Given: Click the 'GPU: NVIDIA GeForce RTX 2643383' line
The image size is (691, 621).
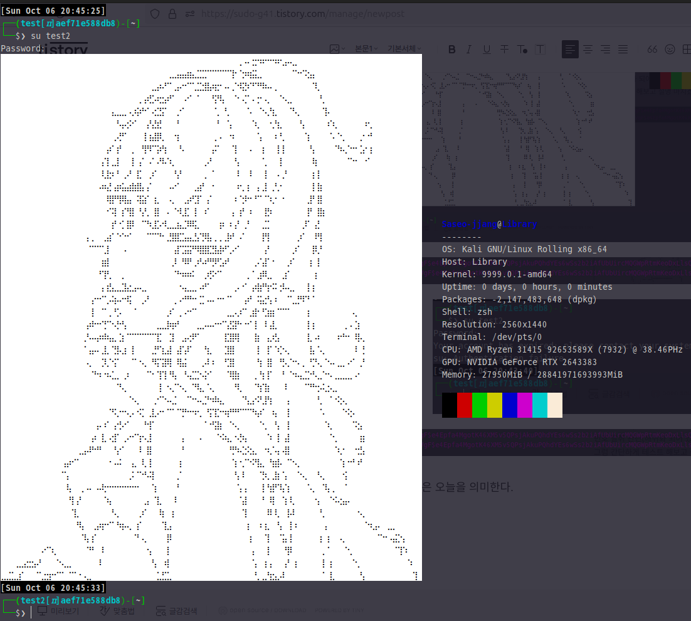Looking at the screenshot, I should [520, 362].
